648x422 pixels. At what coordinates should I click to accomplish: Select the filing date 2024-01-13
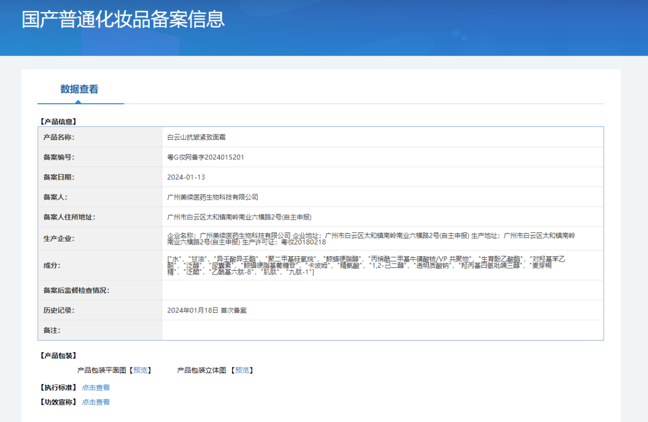[x=186, y=177]
